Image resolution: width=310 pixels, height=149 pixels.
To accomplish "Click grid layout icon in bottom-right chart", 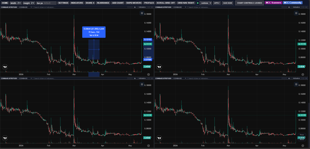I will [296, 84].
